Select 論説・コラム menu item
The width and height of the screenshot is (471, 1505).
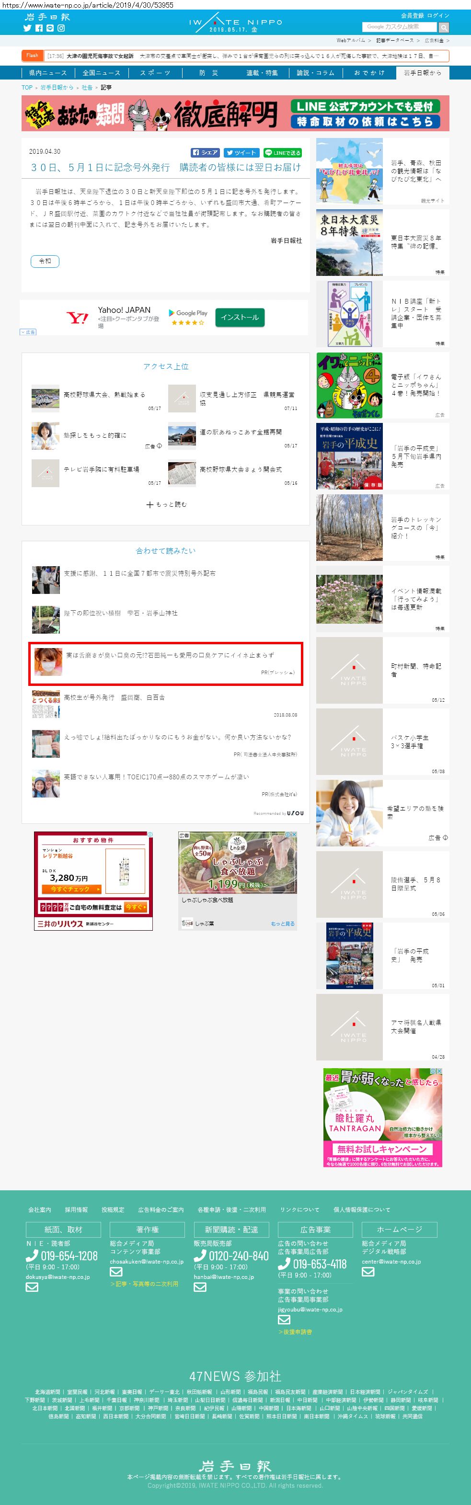[x=316, y=73]
